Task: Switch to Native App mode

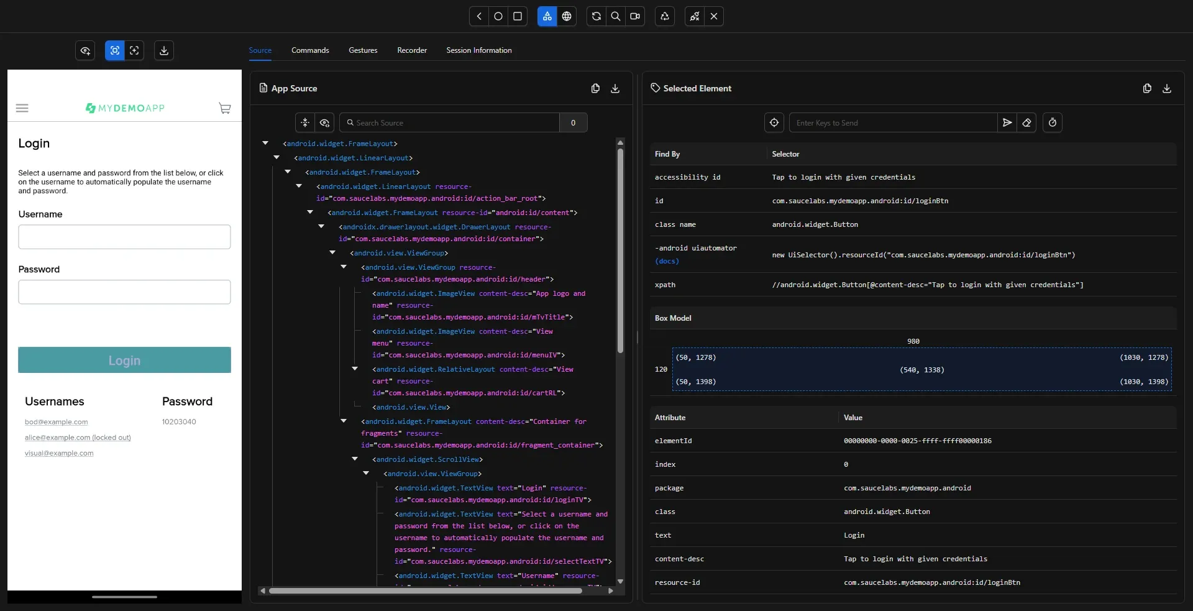Action: click(547, 16)
